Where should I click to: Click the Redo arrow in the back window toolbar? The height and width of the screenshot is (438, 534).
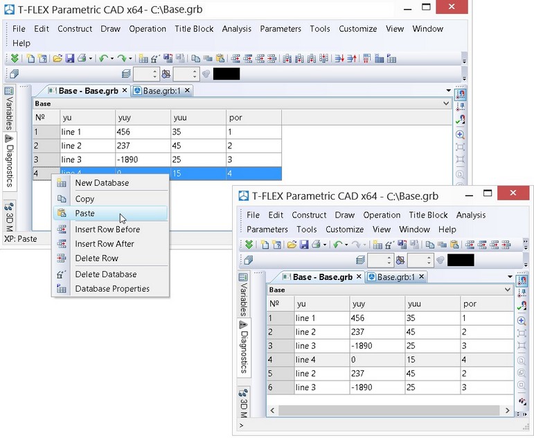coord(122,59)
